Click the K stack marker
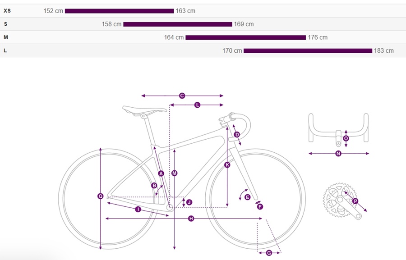 227,165
